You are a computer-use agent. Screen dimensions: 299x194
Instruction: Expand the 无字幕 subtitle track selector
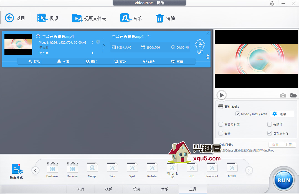tap(92, 53)
